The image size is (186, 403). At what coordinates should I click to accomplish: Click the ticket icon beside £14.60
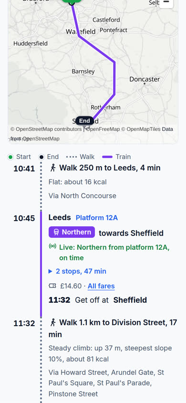52,286
